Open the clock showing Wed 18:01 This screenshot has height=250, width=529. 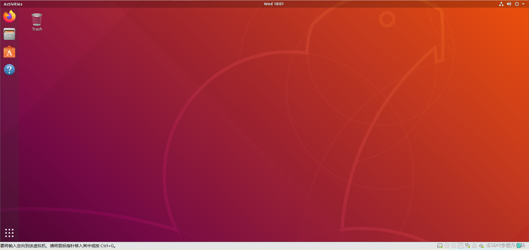click(x=274, y=4)
